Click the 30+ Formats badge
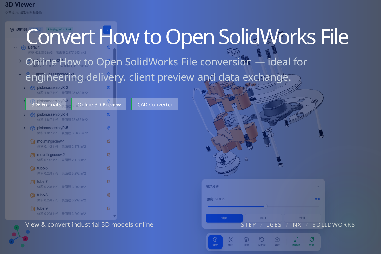This screenshot has width=381, height=254. click(x=46, y=104)
